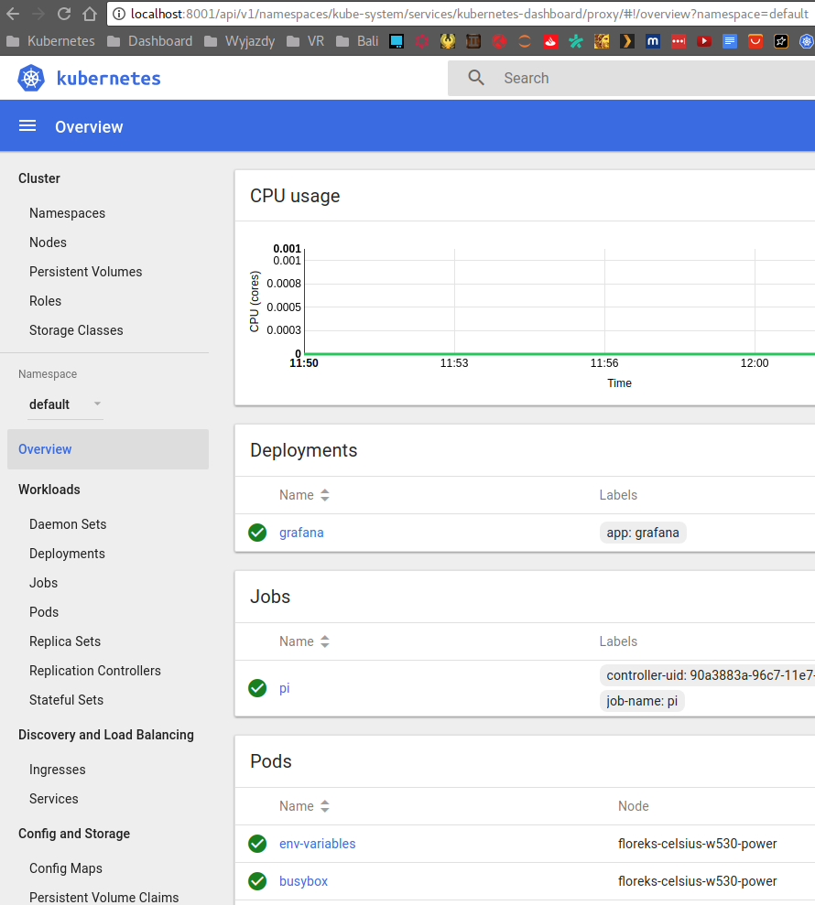
Task: Go to Replica Sets
Action: [65, 641]
